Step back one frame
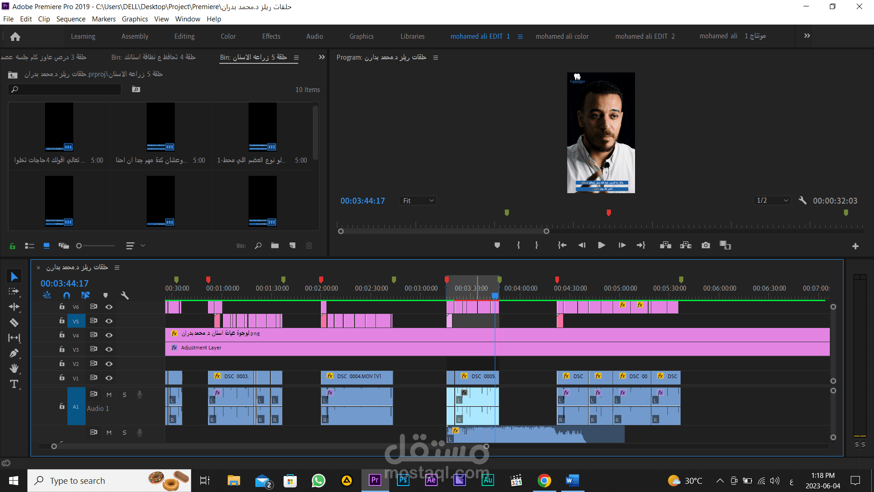The width and height of the screenshot is (874, 492). (x=582, y=246)
